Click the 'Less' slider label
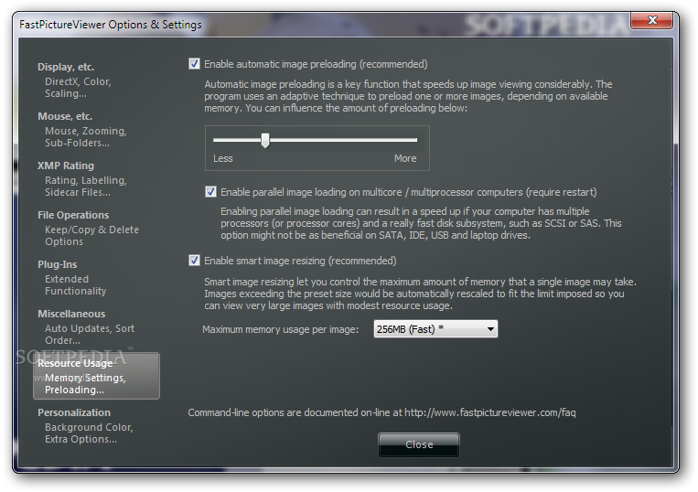The image size is (698, 492). point(223,158)
